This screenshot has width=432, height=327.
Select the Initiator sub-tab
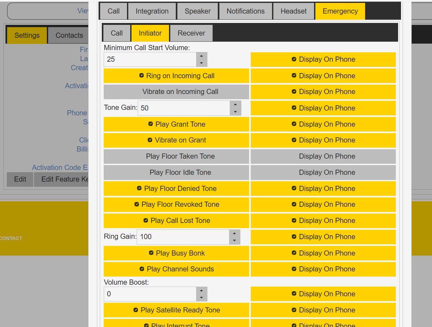(x=150, y=33)
